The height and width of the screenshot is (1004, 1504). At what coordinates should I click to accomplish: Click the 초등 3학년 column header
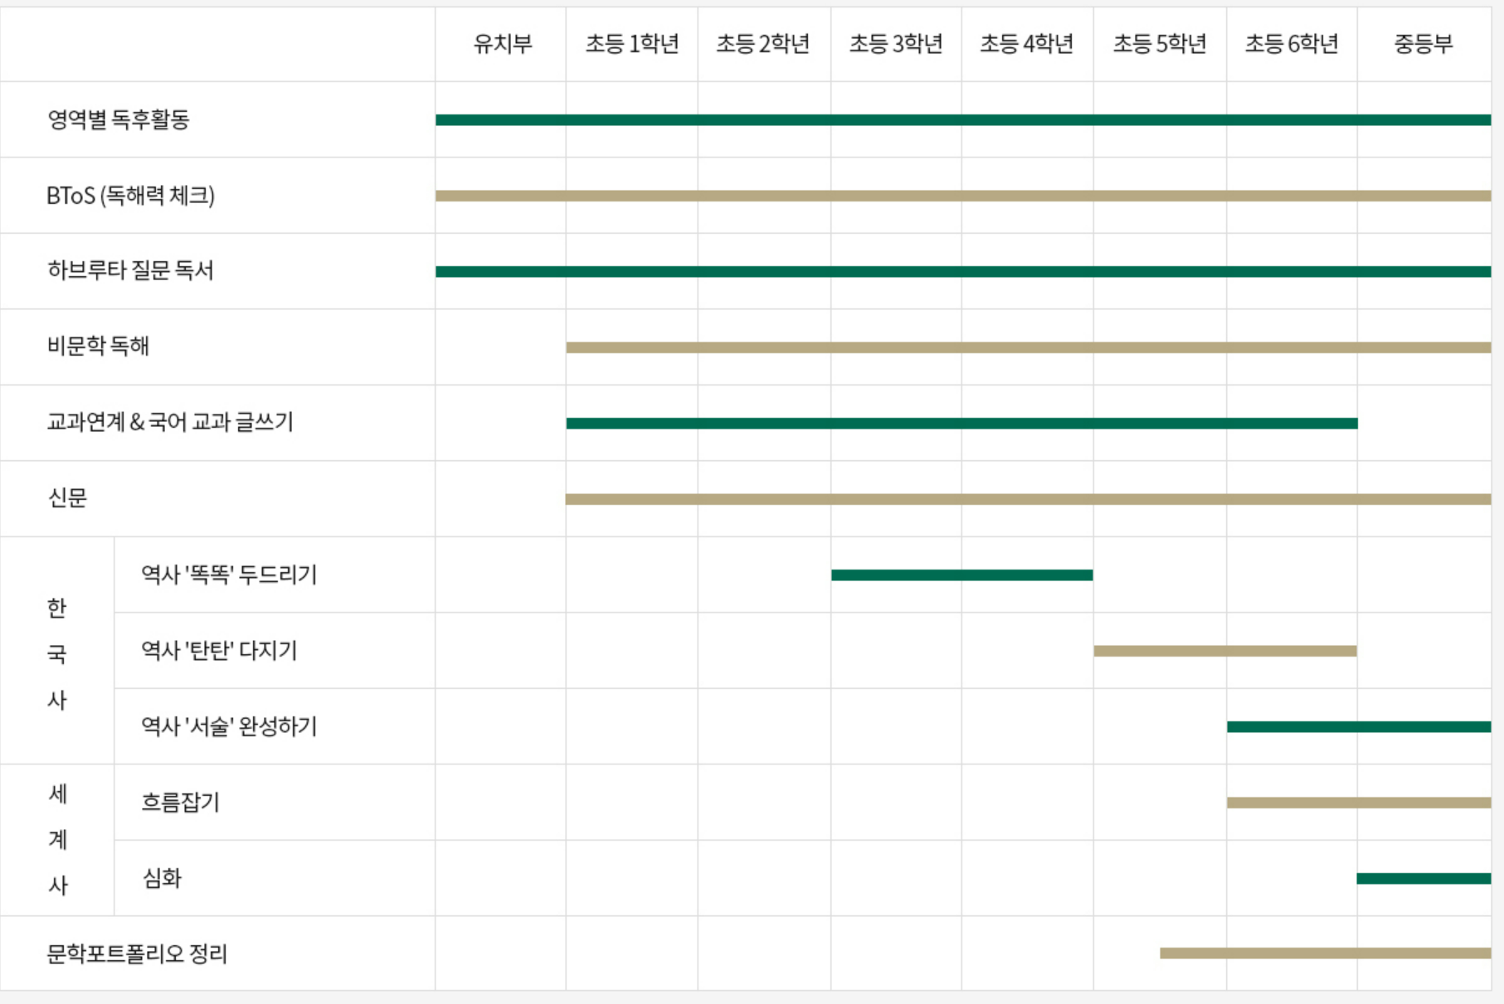pos(896,44)
